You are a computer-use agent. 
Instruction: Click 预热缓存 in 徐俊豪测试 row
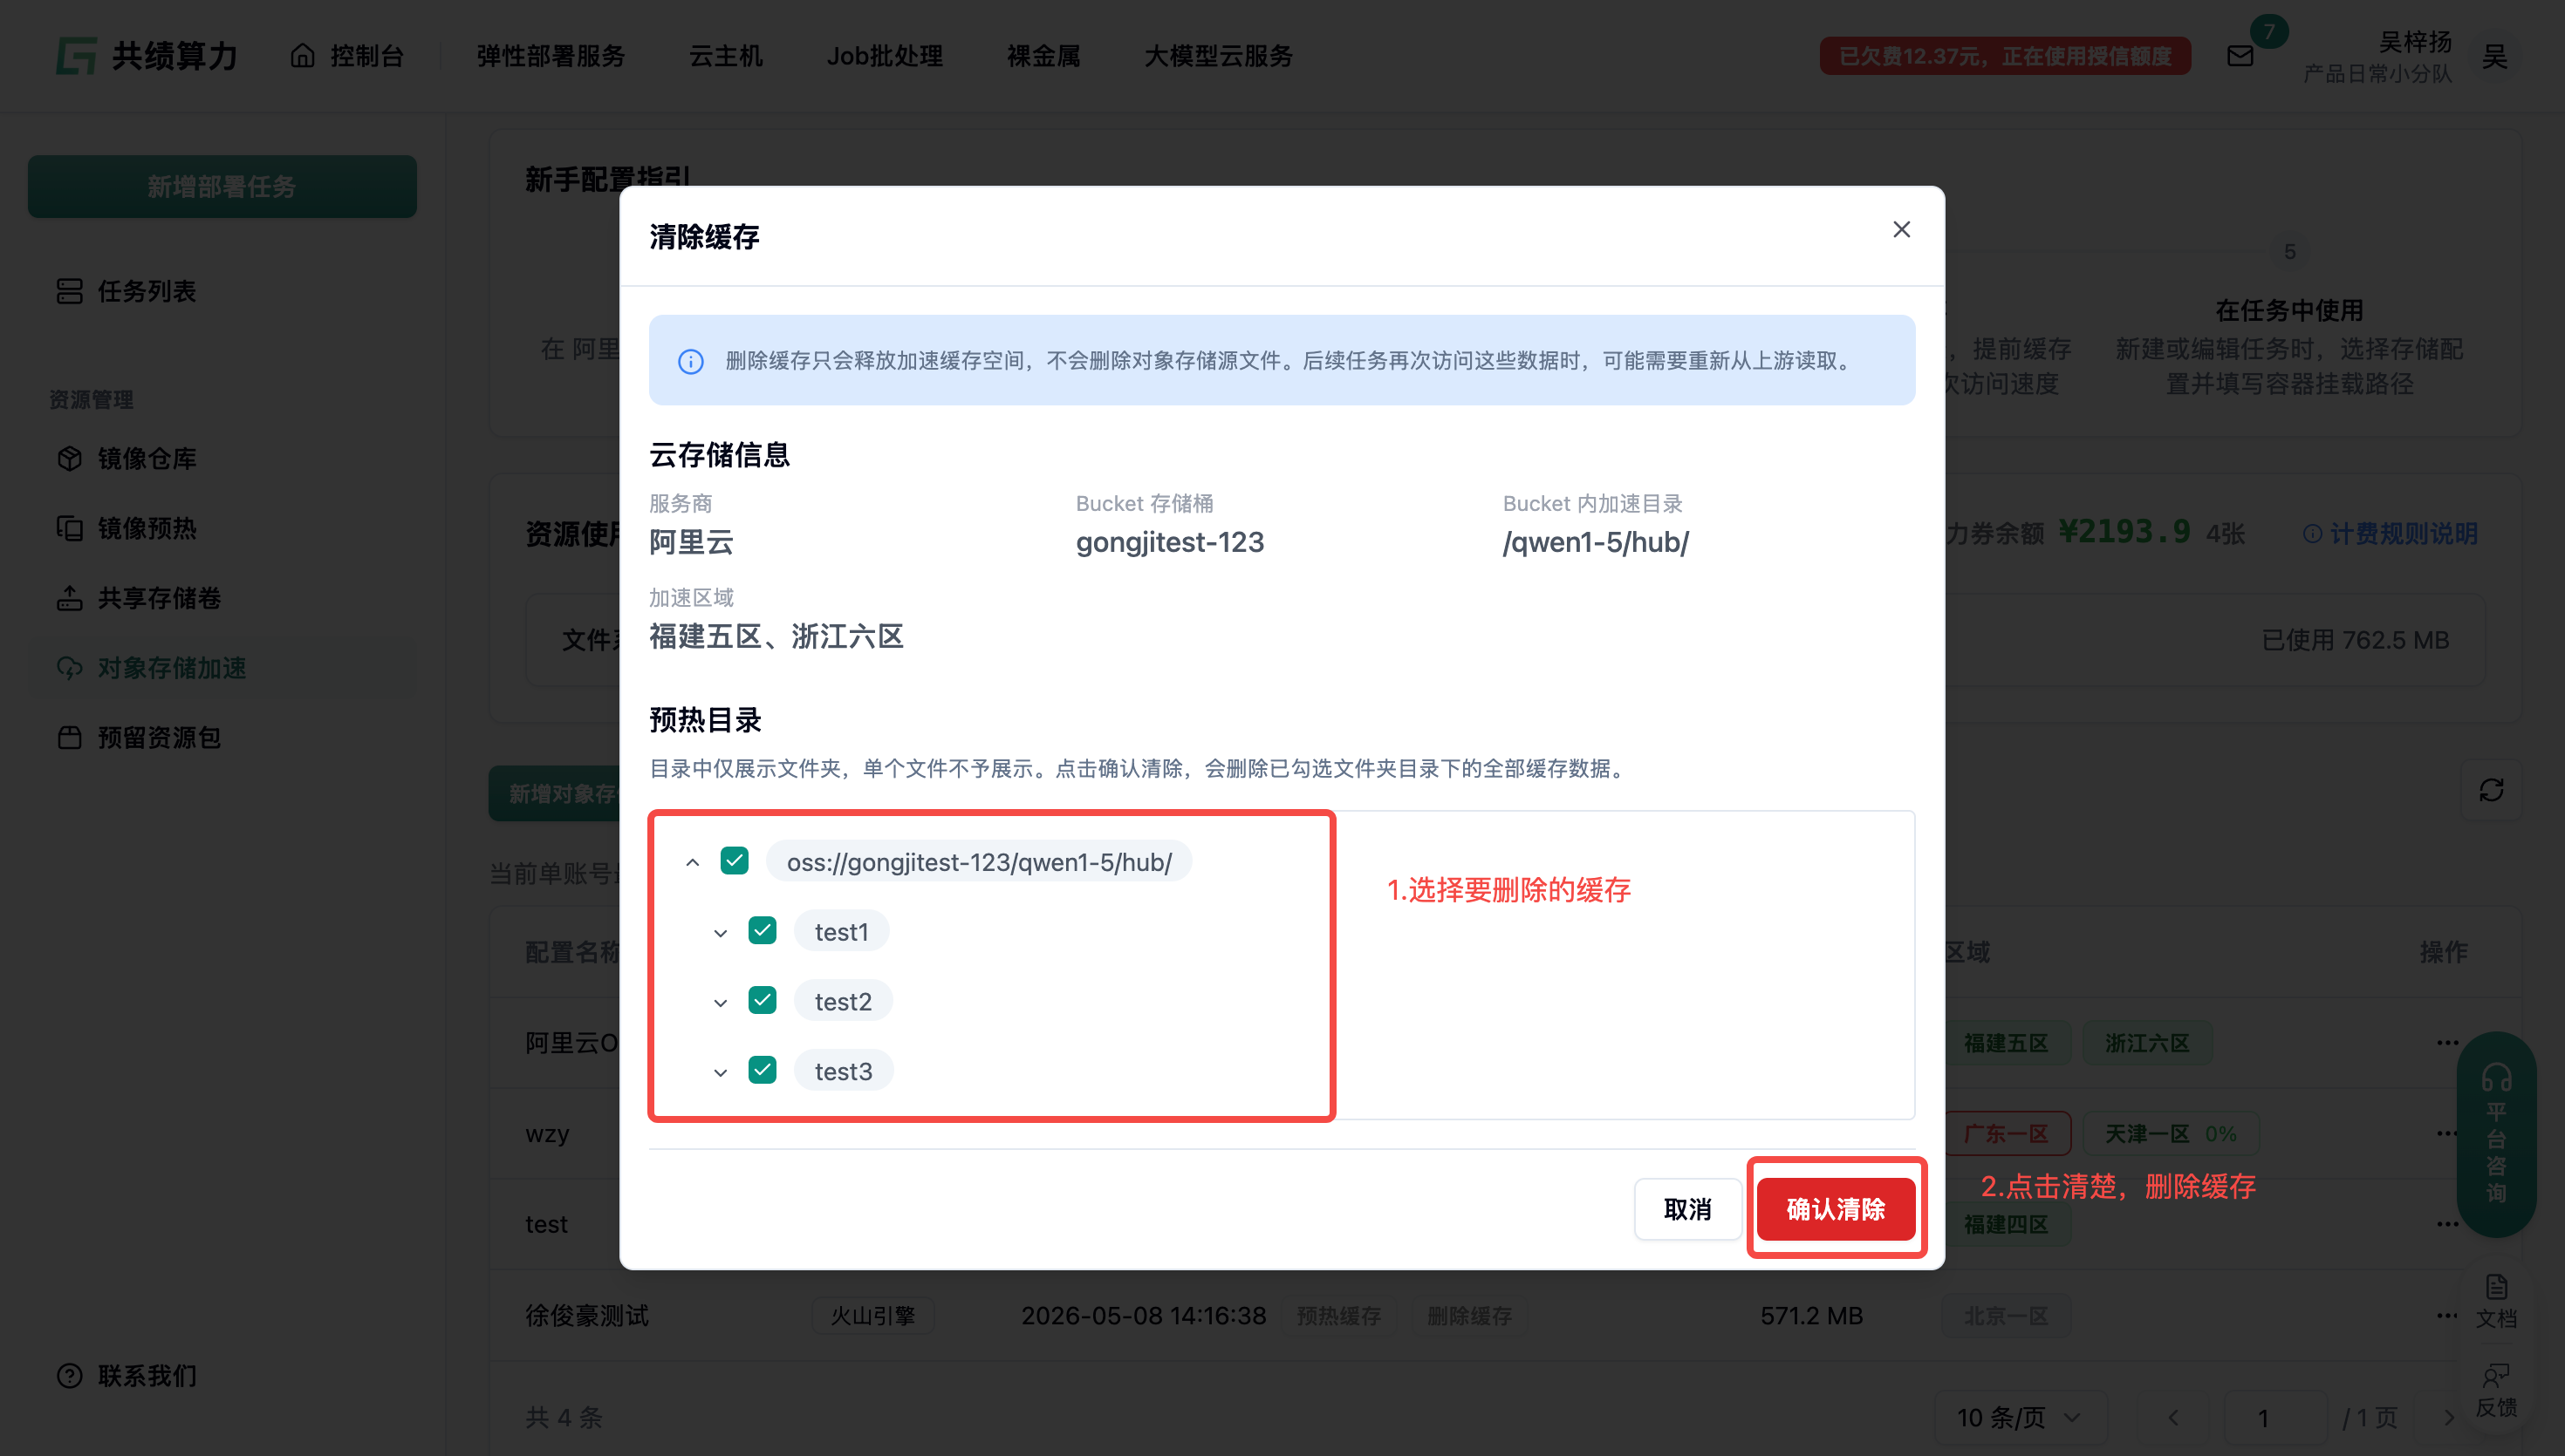1338,1316
